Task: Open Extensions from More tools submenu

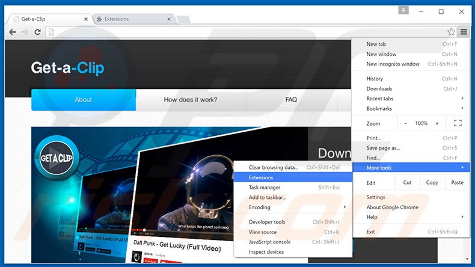Action: pyautogui.click(x=293, y=177)
